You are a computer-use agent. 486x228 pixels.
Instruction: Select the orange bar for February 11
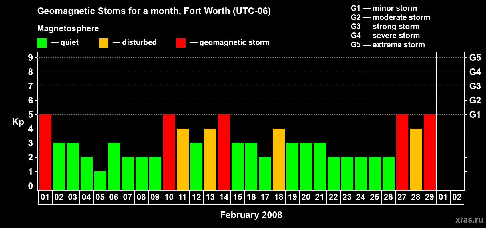183,159
